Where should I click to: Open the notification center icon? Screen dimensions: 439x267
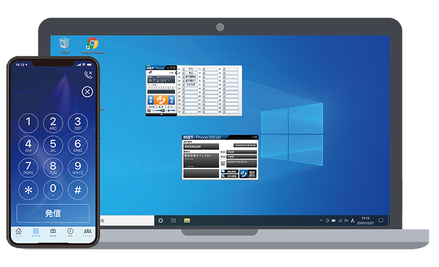click(380, 220)
